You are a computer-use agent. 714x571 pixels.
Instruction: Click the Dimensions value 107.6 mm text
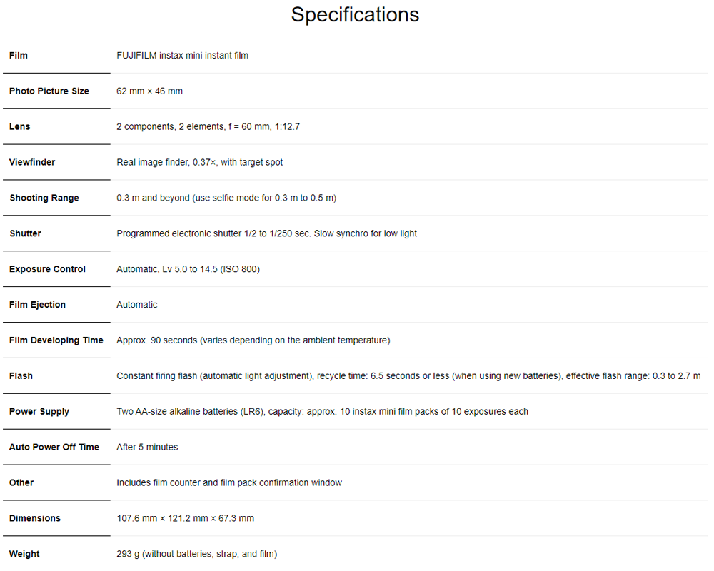coord(185,518)
